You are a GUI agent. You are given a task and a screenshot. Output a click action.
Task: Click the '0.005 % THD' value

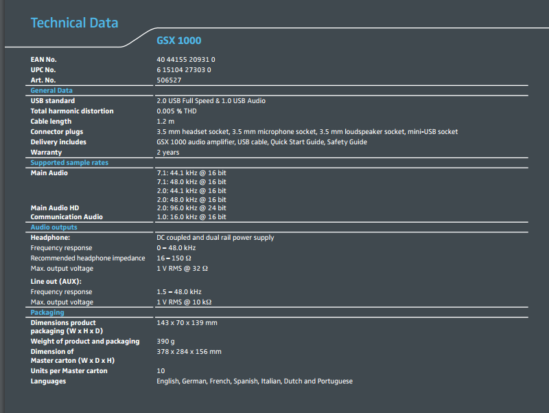click(176, 111)
